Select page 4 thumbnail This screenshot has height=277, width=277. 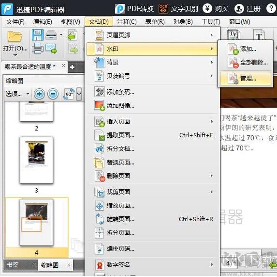(x=36, y=222)
